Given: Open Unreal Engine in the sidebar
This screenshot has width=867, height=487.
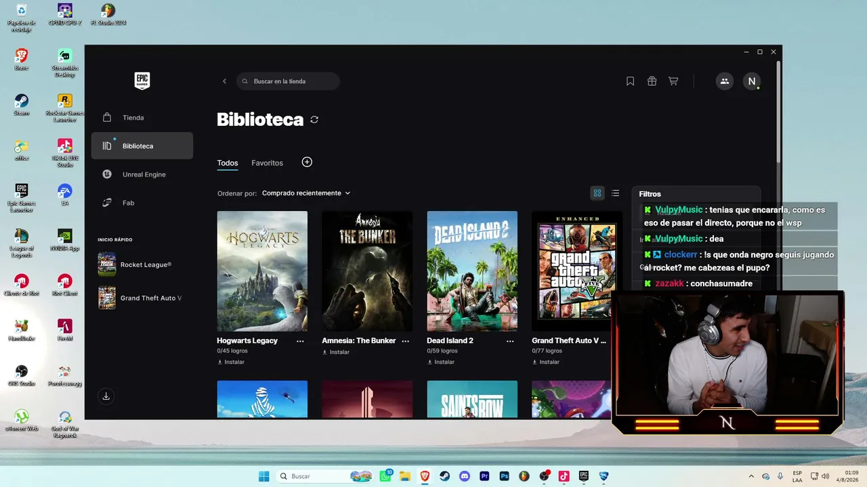Looking at the screenshot, I should (142, 175).
